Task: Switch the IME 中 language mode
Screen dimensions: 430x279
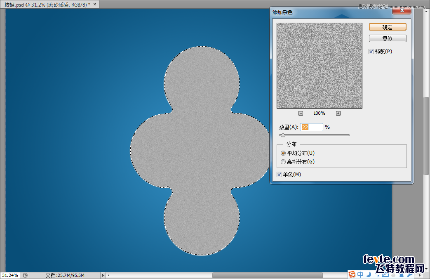Action: tap(360, 274)
